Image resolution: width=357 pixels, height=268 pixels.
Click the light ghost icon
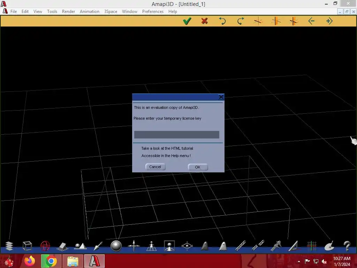[223, 246]
